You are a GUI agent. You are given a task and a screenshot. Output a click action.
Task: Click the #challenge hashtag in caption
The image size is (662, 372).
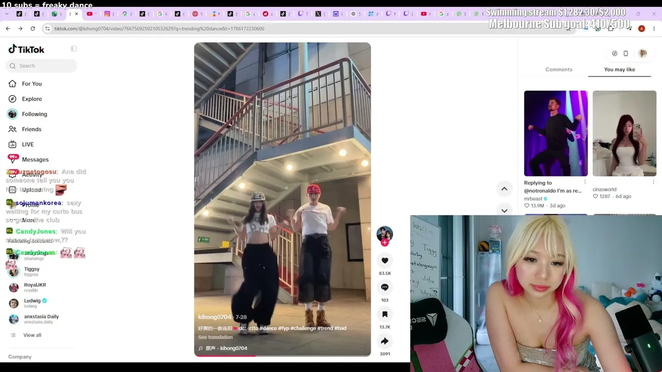(x=303, y=328)
